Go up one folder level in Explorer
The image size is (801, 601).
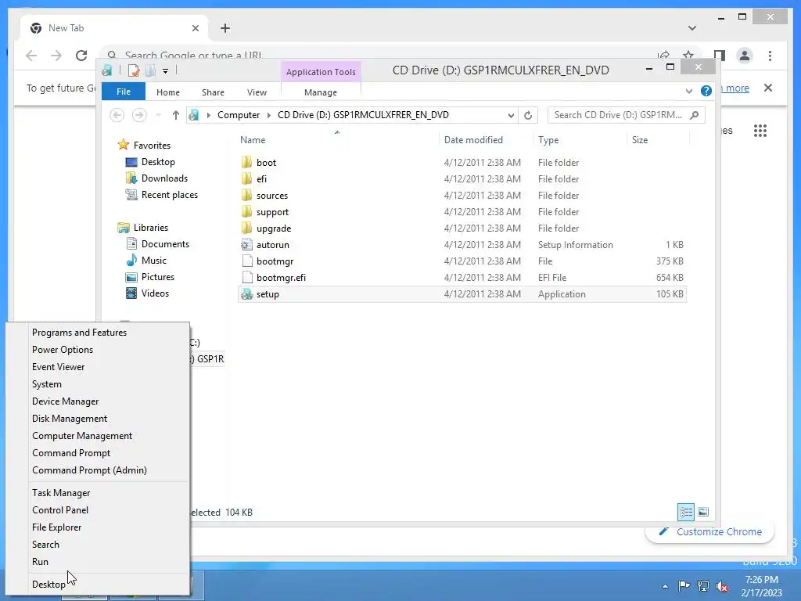click(x=176, y=115)
